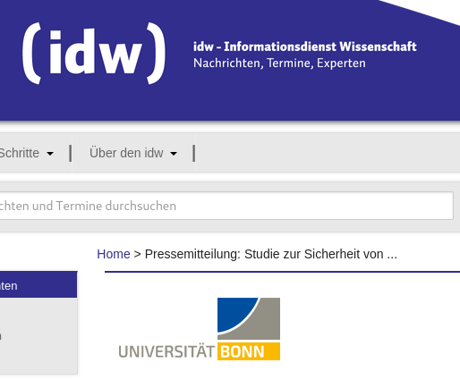The image size is (460, 380).
Task: Click the 'Nachrichten, Termine, Experten' tagline
Action: pos(279,63)
